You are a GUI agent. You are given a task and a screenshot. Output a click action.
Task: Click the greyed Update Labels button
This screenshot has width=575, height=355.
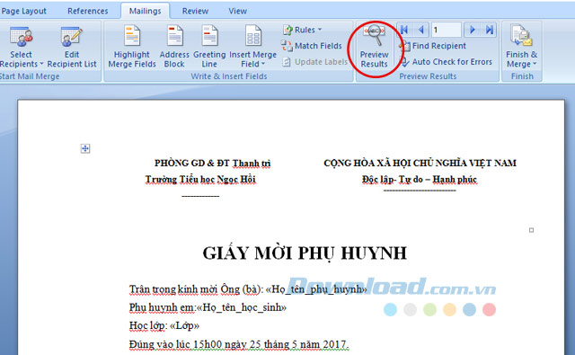[315, 62]
